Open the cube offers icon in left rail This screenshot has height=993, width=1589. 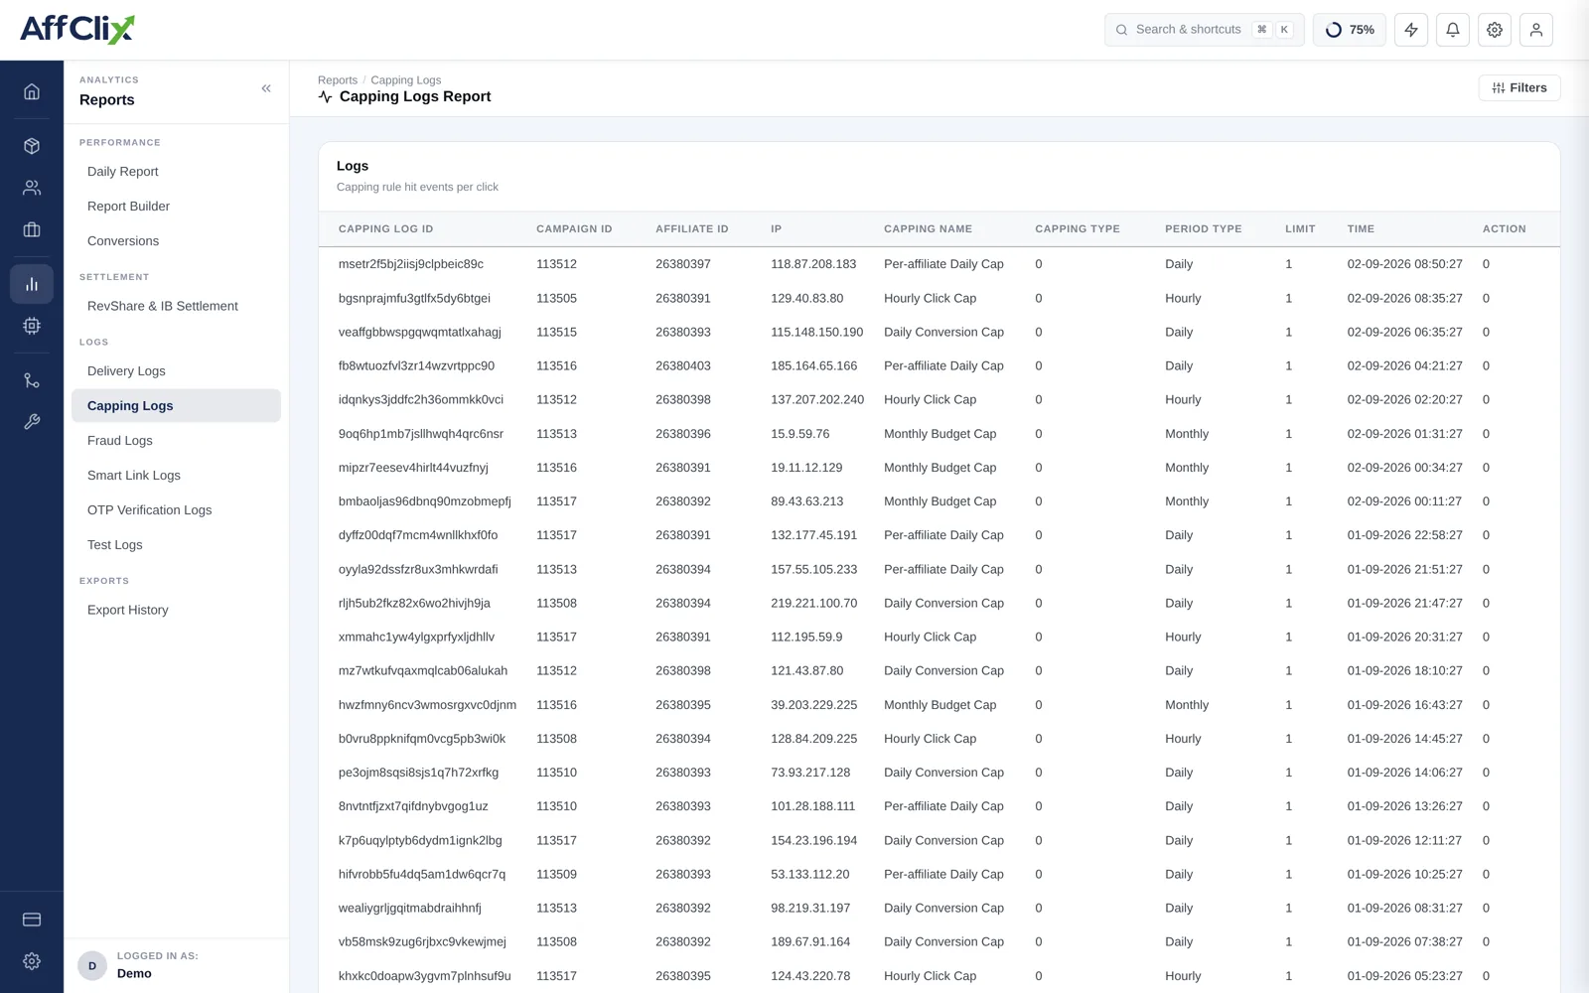point(32,146)
